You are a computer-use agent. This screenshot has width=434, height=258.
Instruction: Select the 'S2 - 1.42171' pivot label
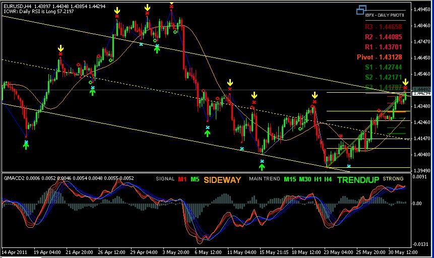coord(384,77)
